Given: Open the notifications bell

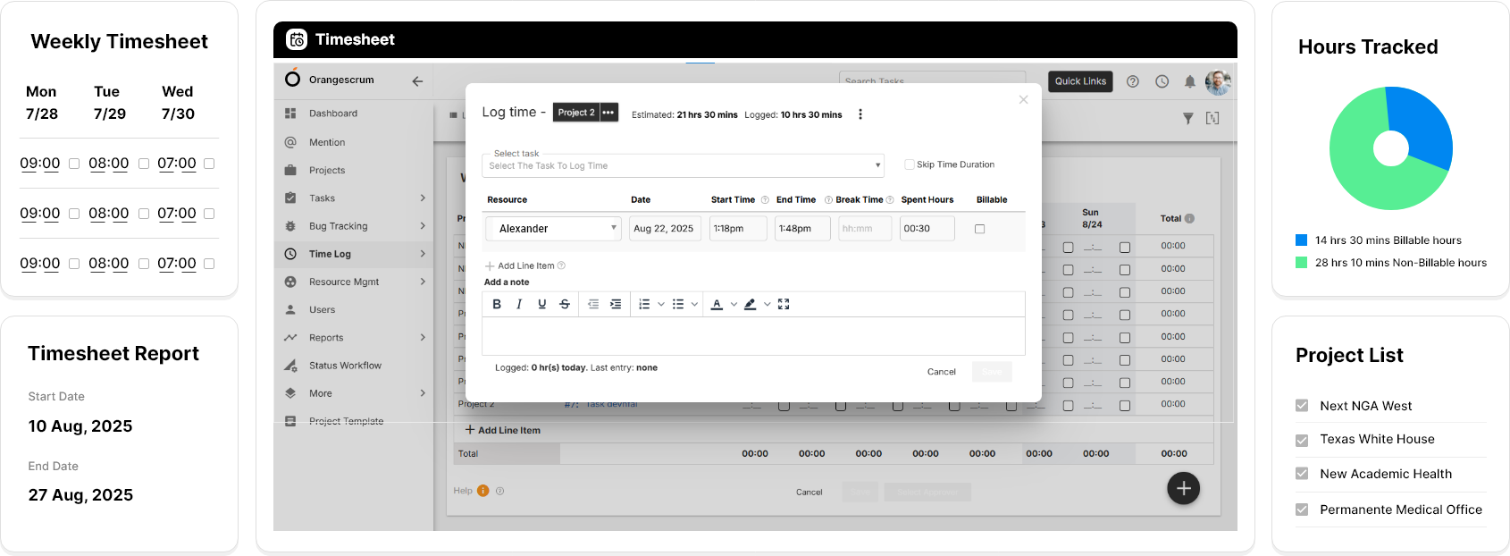Looking at the screenshot, I should coord(1190,81).
